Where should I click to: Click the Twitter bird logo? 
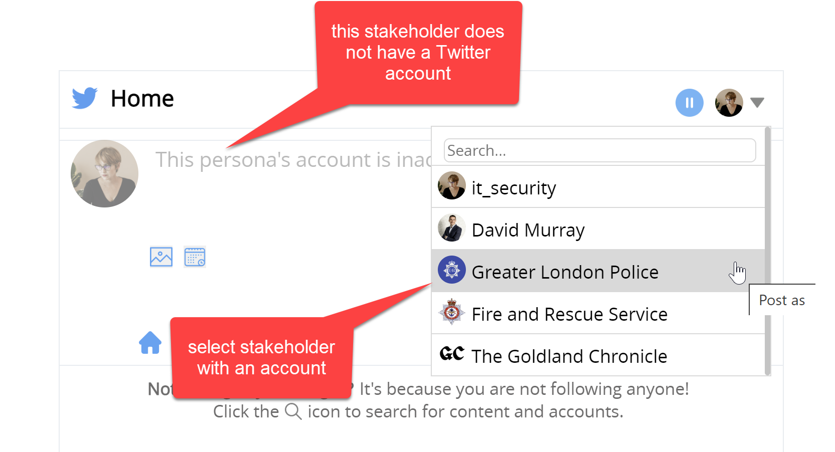pyautogui.click(x=84, y=98)
